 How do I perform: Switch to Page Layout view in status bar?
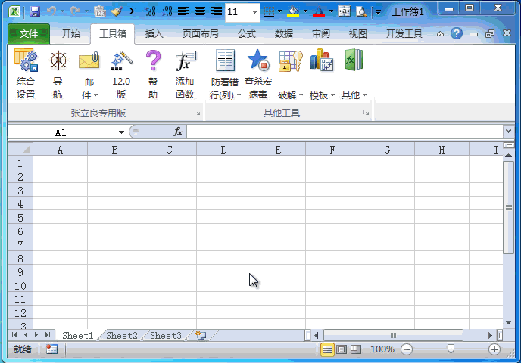click(x=342, y=349)
